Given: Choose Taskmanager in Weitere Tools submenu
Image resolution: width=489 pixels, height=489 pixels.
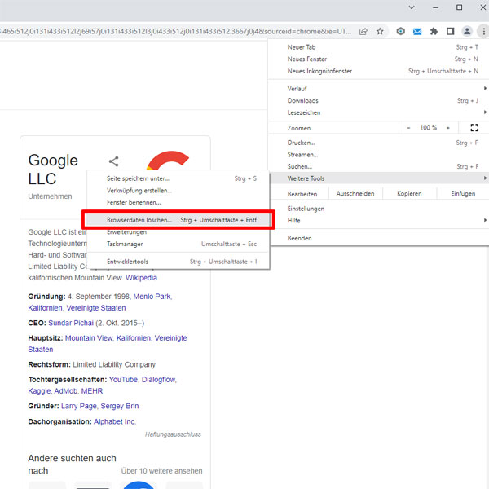Looking at the screenshot, I should point(126,244).
